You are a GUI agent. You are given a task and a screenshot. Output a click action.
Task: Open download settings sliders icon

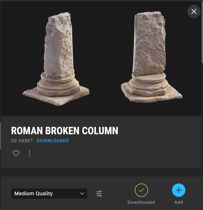pos(99,194)
